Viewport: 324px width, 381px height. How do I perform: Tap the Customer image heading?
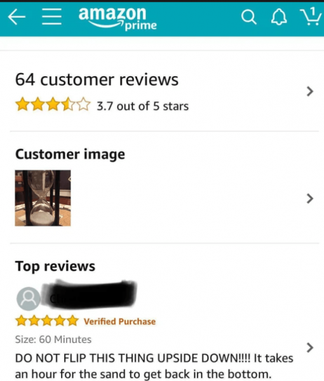(x=70, y=154)
